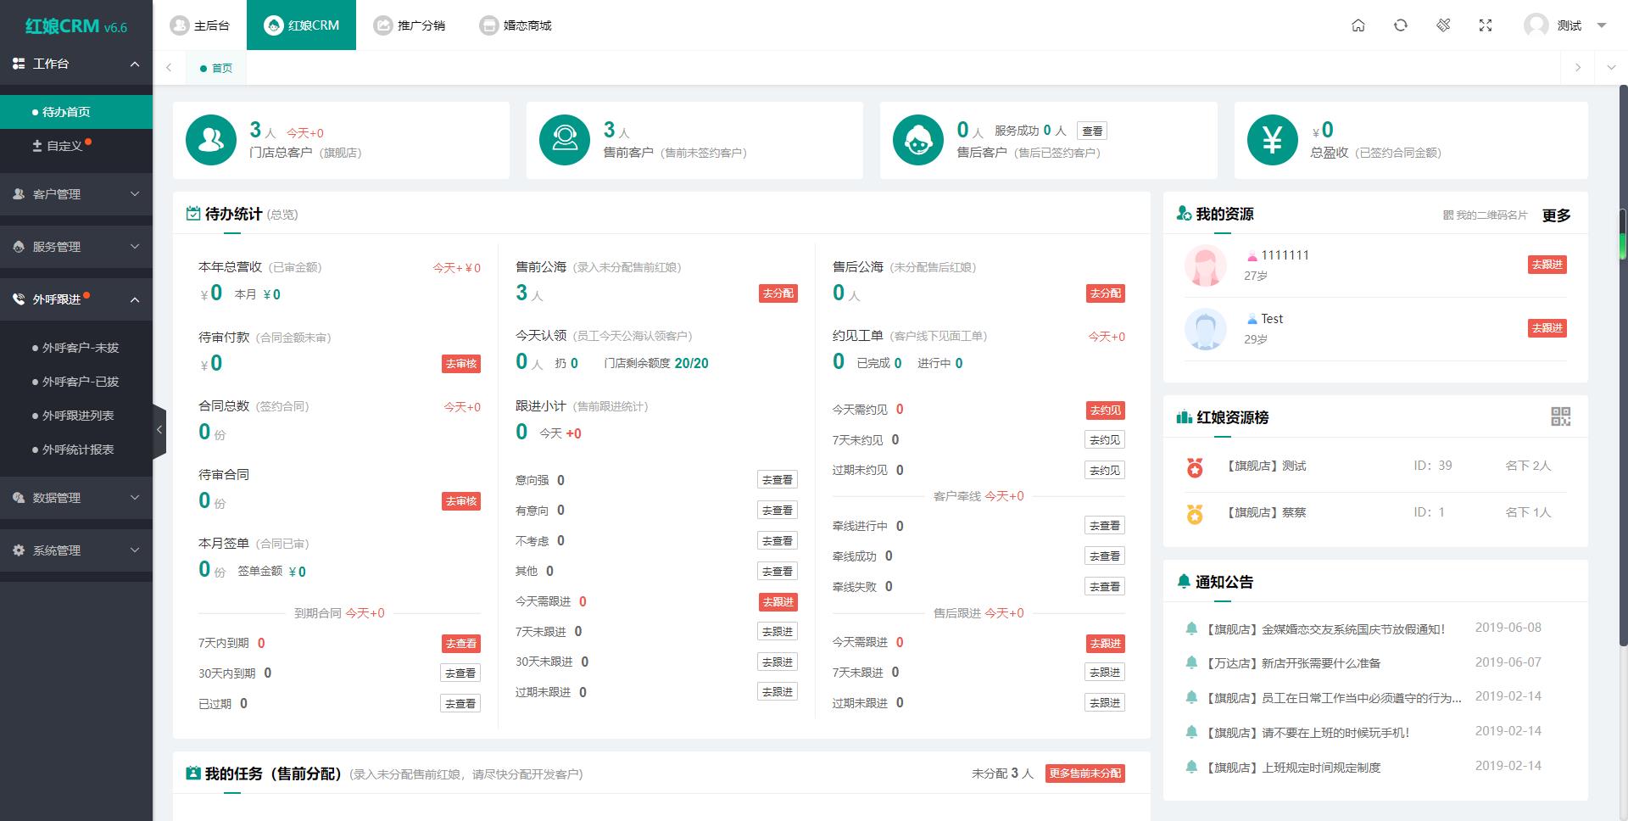
Task: Open the QR code in 红娘资源榜 panel
Action: pyautogui.click(x=1561, y=416)
